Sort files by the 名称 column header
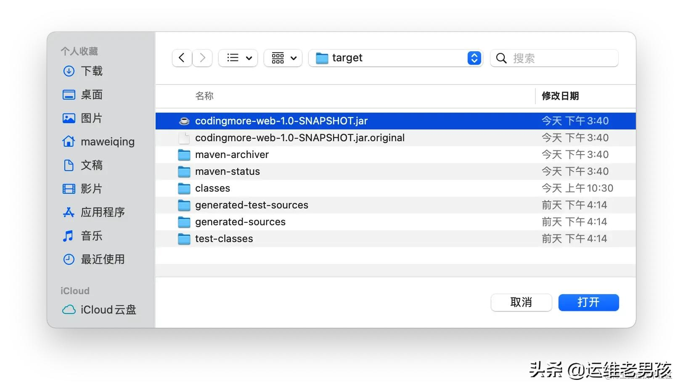This screenshot has height=390, width=683. [204, 96]
